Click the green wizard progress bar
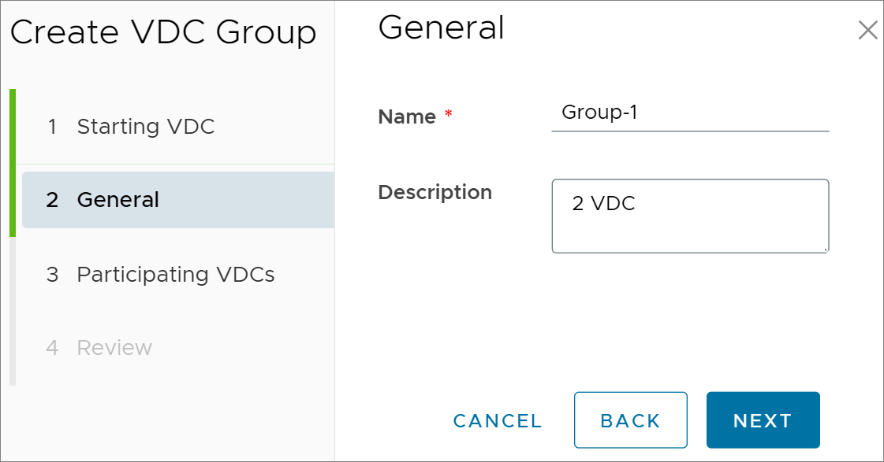Viewport: 884px width, 462px height. 13,163
